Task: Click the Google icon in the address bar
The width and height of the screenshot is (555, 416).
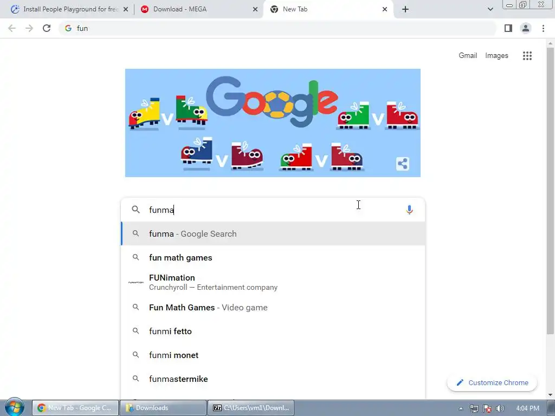Action: [68, 28]
